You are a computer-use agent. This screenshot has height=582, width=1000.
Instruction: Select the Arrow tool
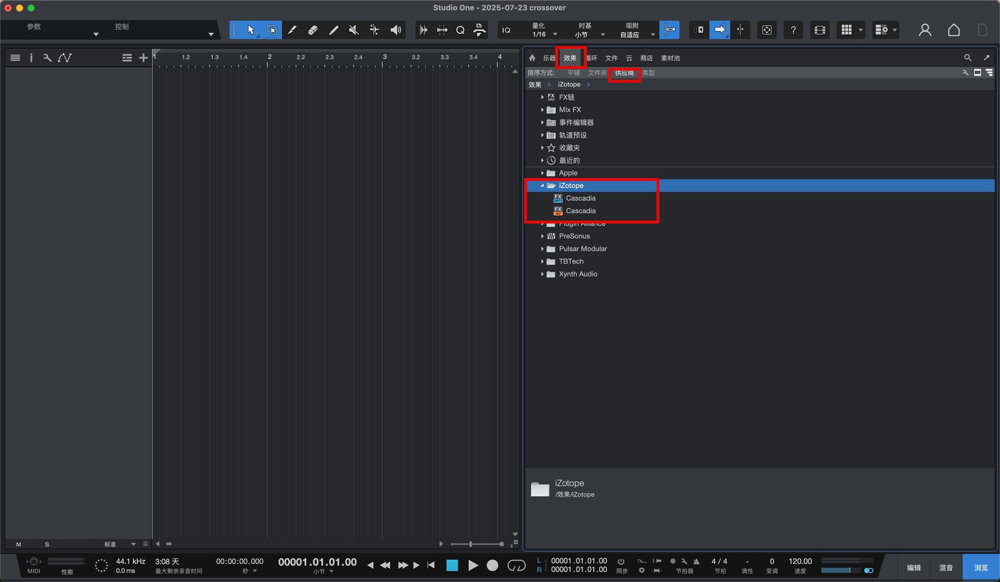251,30
